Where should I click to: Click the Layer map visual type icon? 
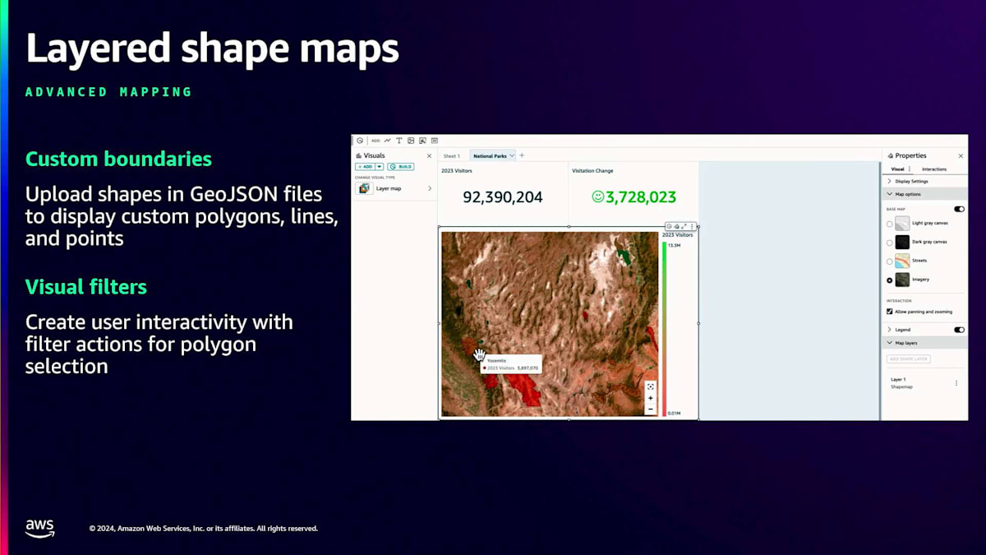coord(365,188)
